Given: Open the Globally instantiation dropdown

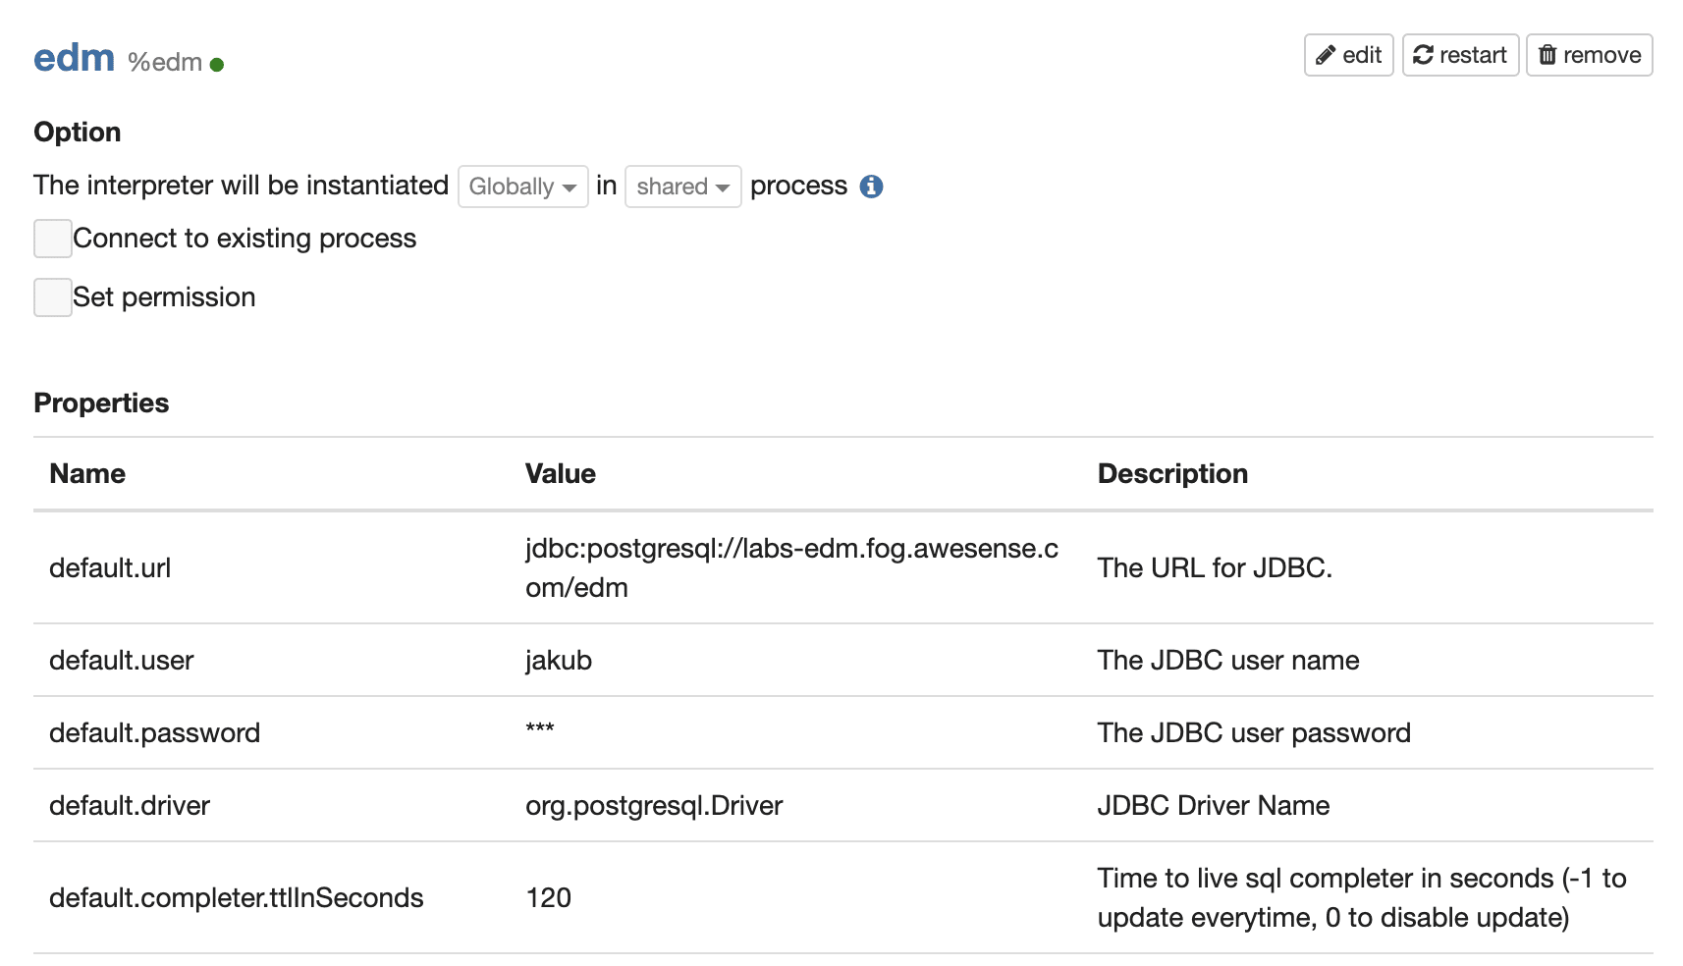Looking at the screenshot, I should 522,187.
